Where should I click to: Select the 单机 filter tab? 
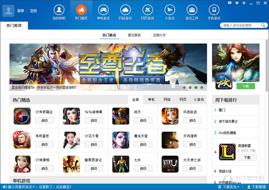[x=152, y=99]
